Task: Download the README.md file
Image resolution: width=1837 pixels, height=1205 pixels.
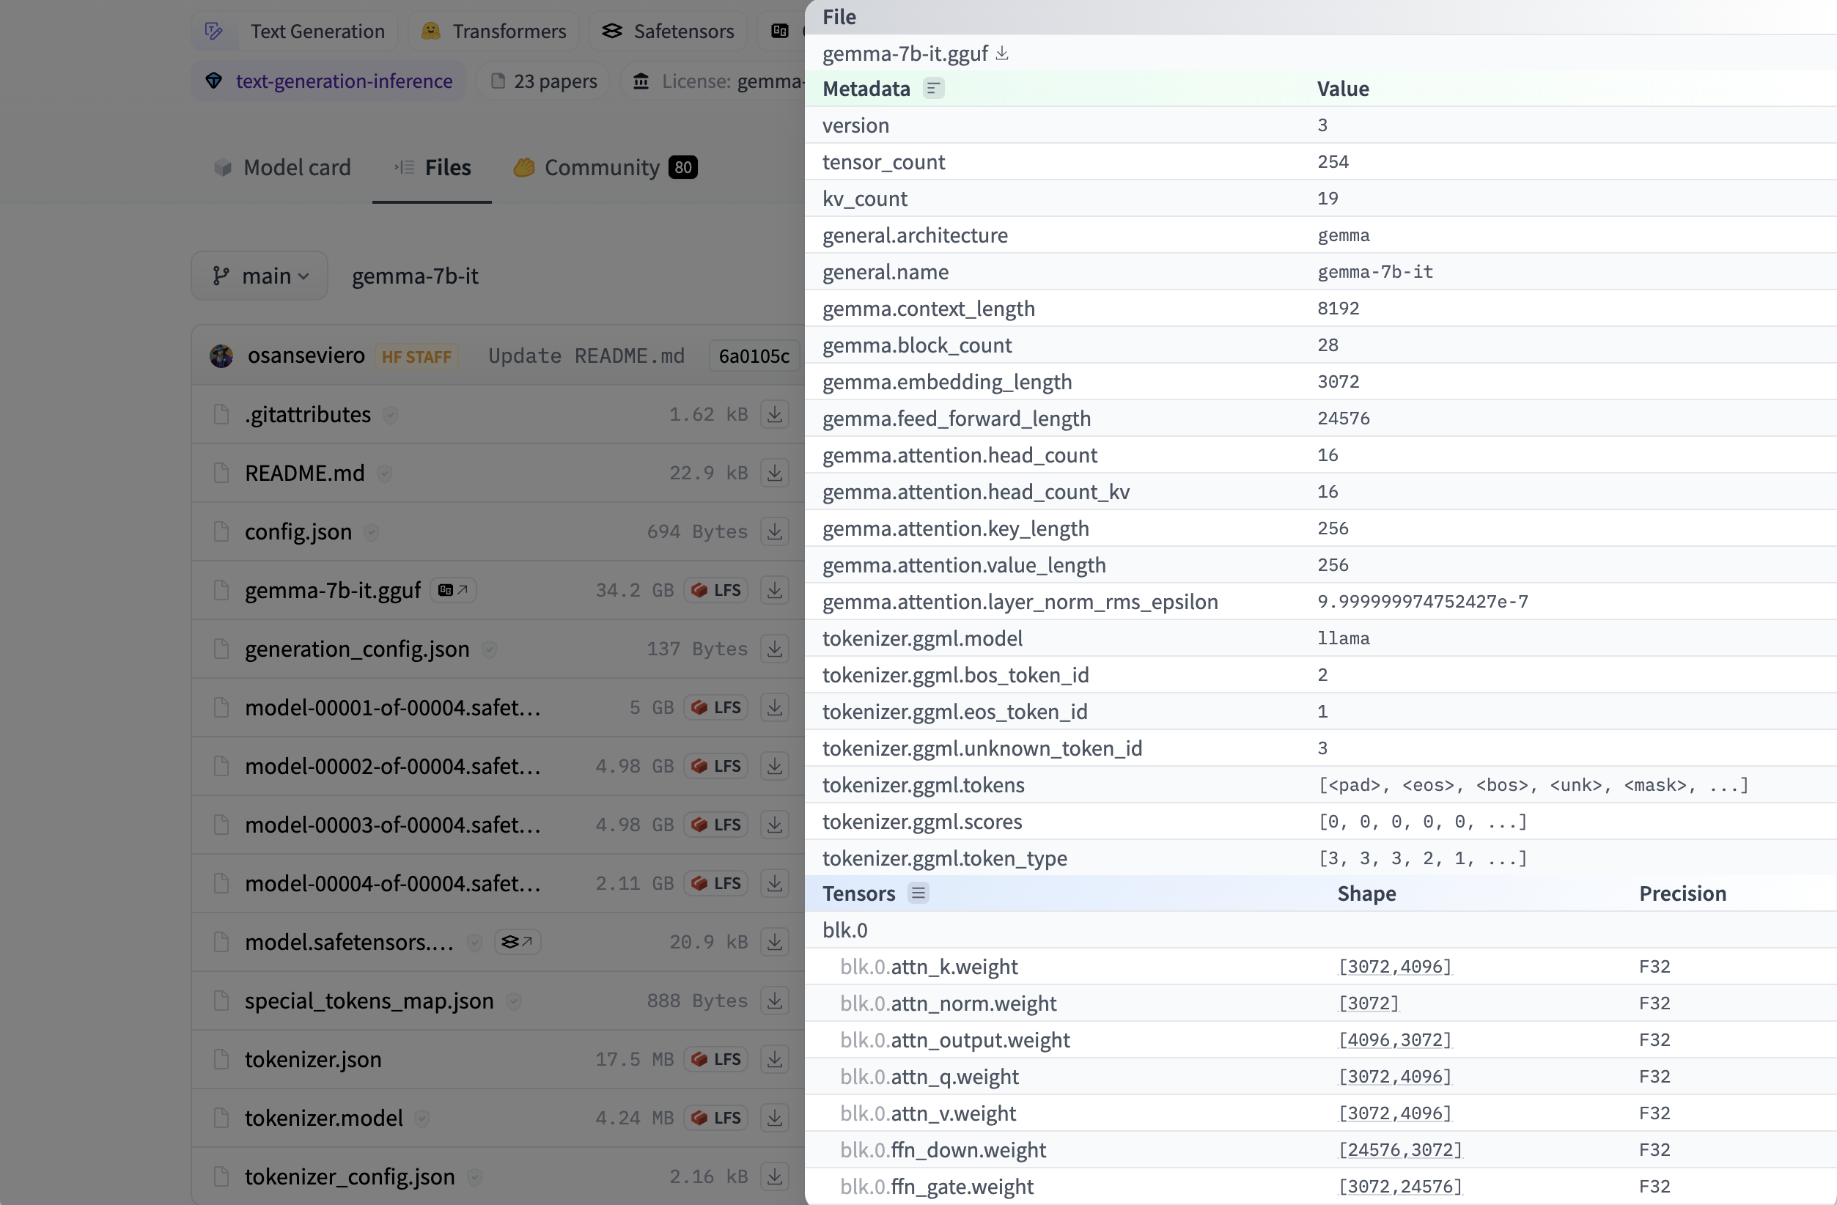Action: point(774,473)
